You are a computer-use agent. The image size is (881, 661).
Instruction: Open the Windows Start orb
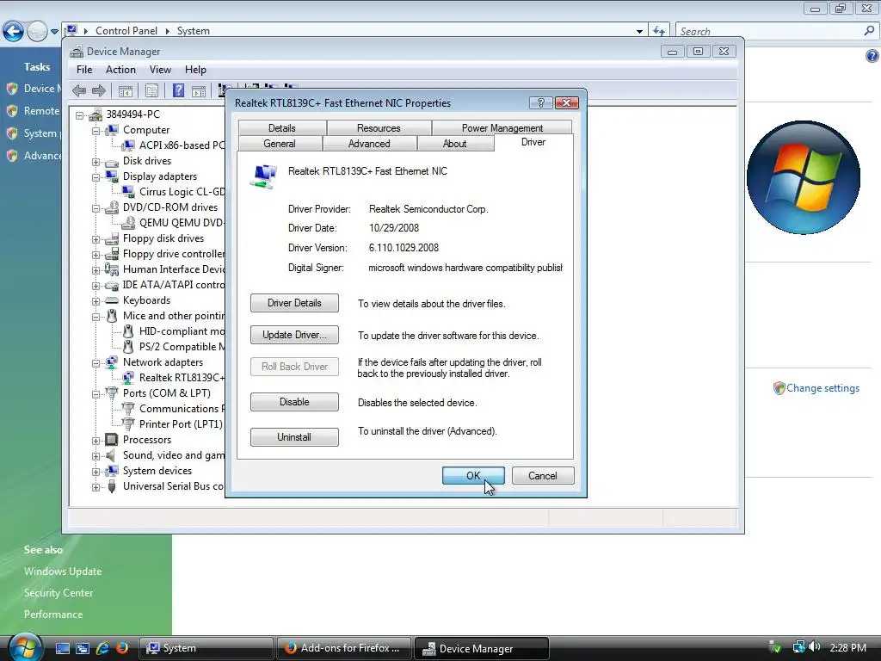(x=24, y=646)
